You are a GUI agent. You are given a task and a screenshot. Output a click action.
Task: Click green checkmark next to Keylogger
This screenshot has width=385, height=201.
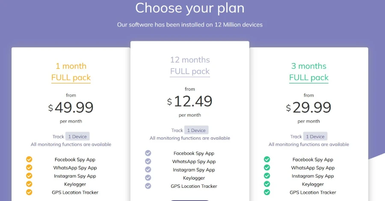(x=267, y=184)
